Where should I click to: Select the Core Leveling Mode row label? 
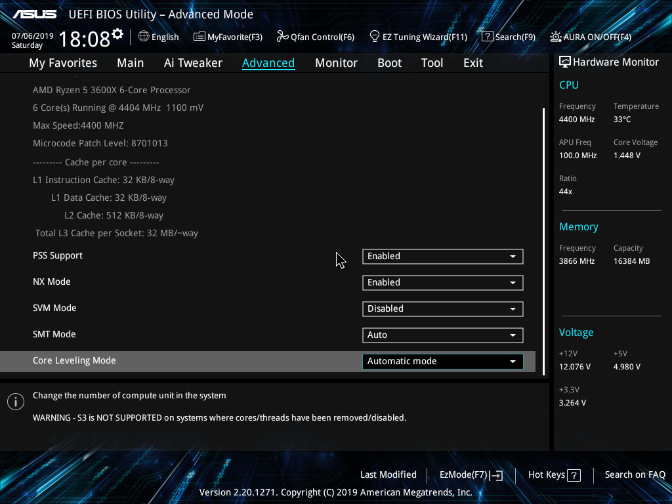[74, 360]
